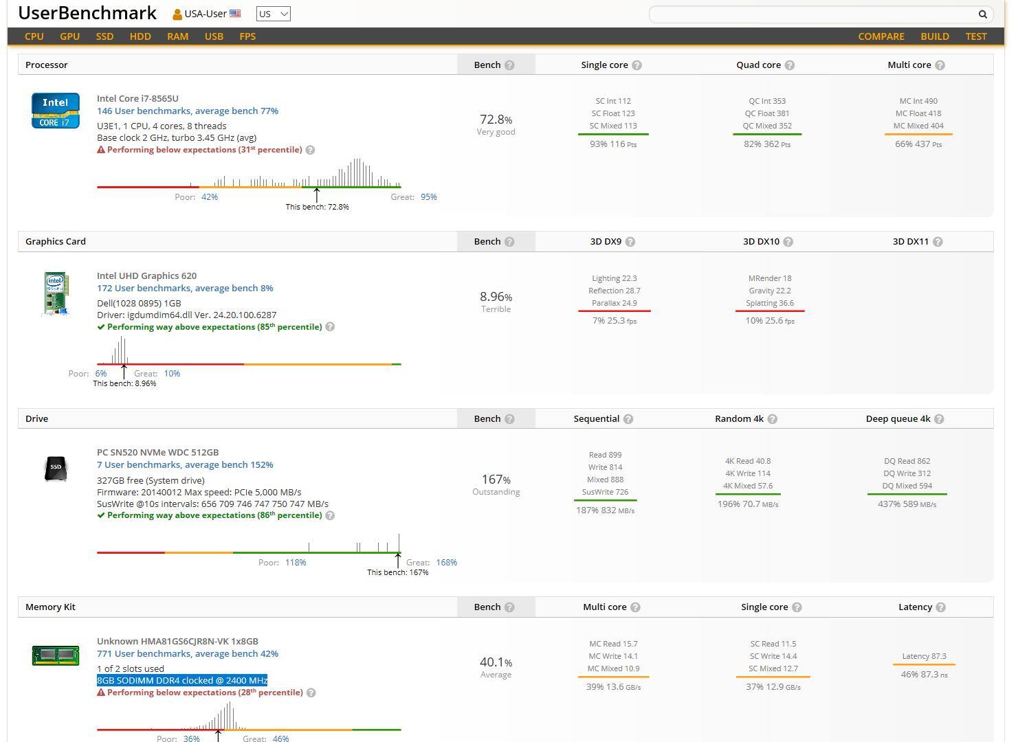Open the BUILD menu item
The width and height of the screenshot is (1018, 742).
[x=934, y=36]
